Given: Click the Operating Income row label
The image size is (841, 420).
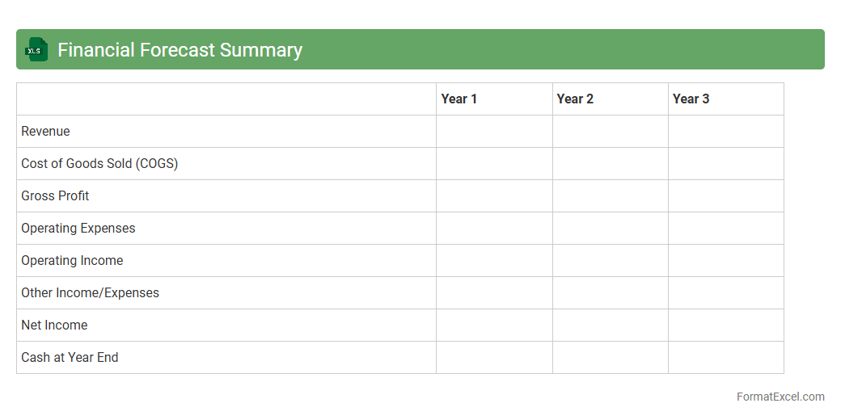Looking at the screenshot, I should (x=72, y=260).
